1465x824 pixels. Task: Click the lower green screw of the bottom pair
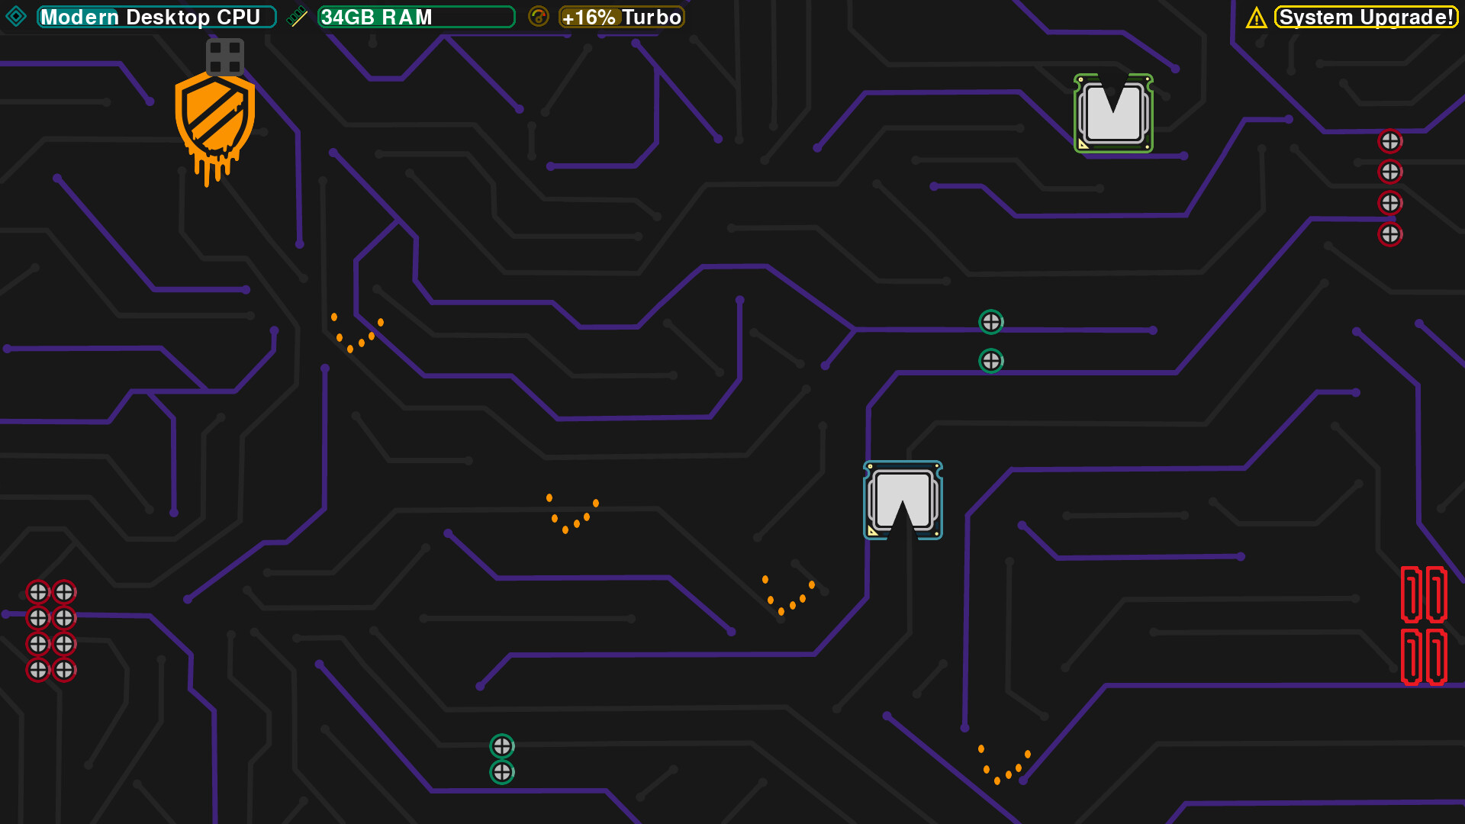click(x=502, y=772)
